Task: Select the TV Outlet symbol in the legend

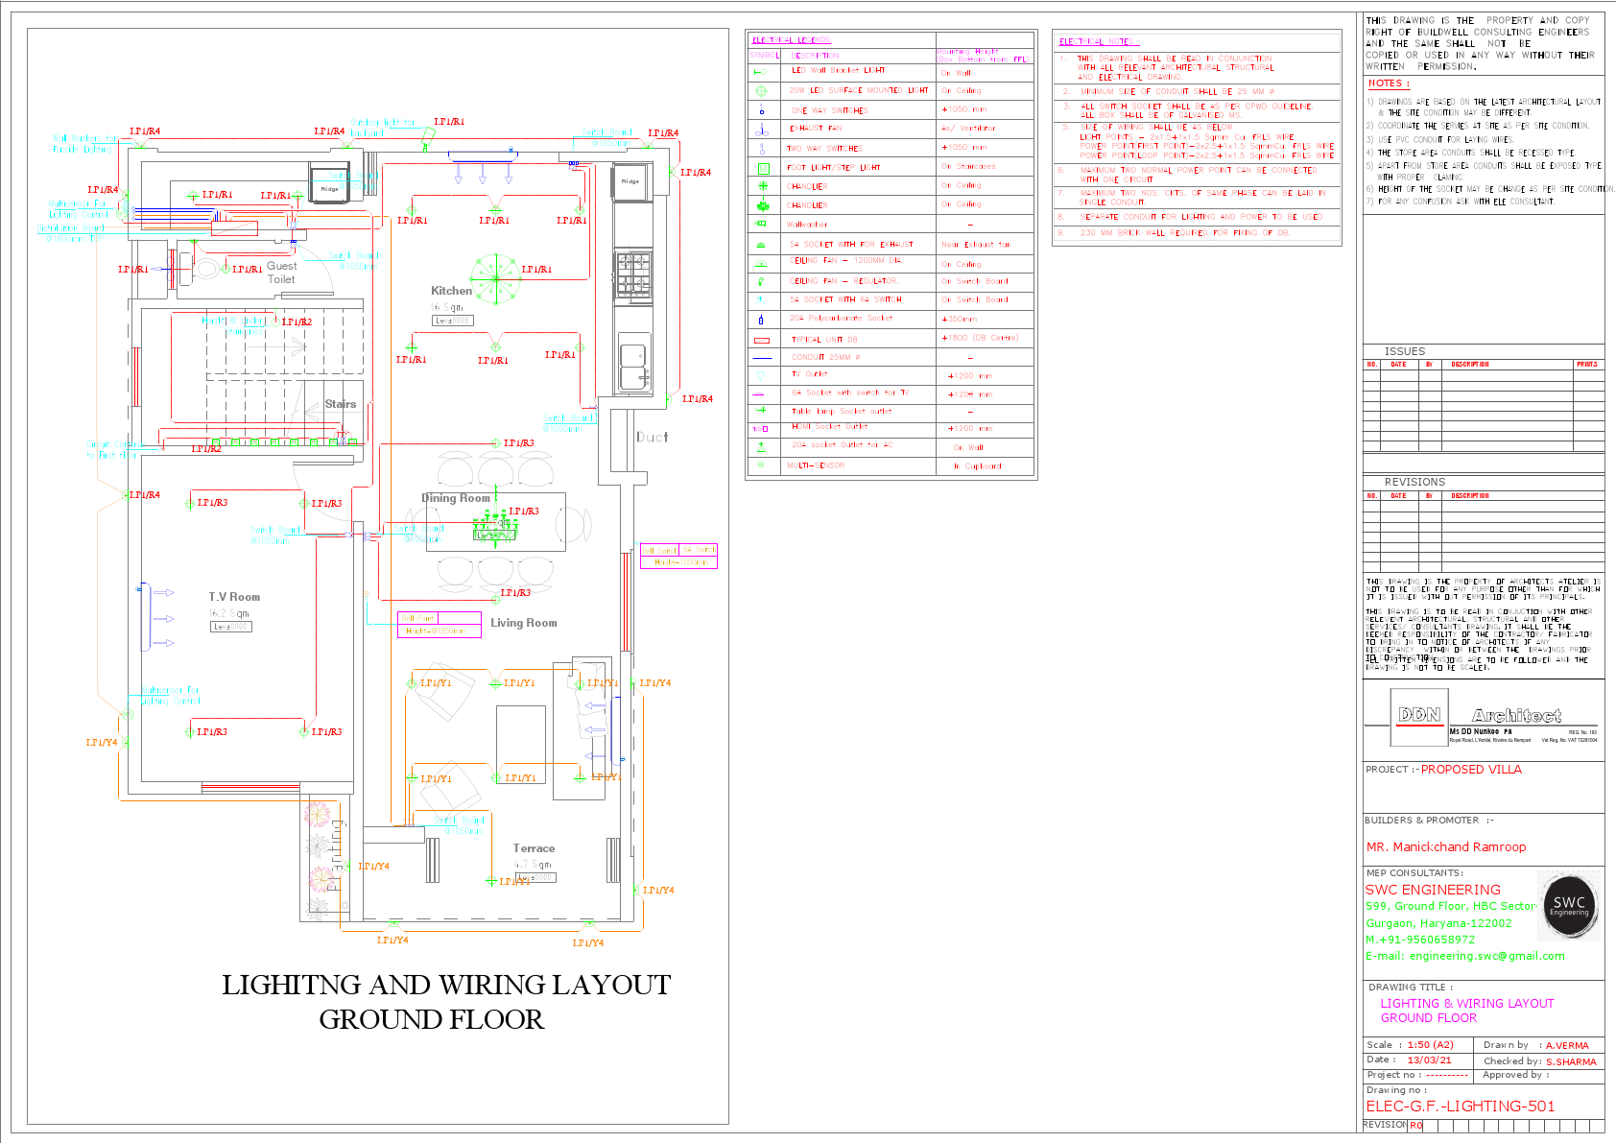Action: (761, 375)
